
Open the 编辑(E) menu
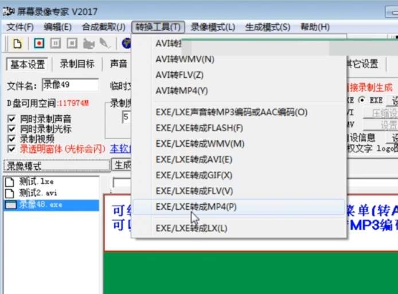click(57, 27)
